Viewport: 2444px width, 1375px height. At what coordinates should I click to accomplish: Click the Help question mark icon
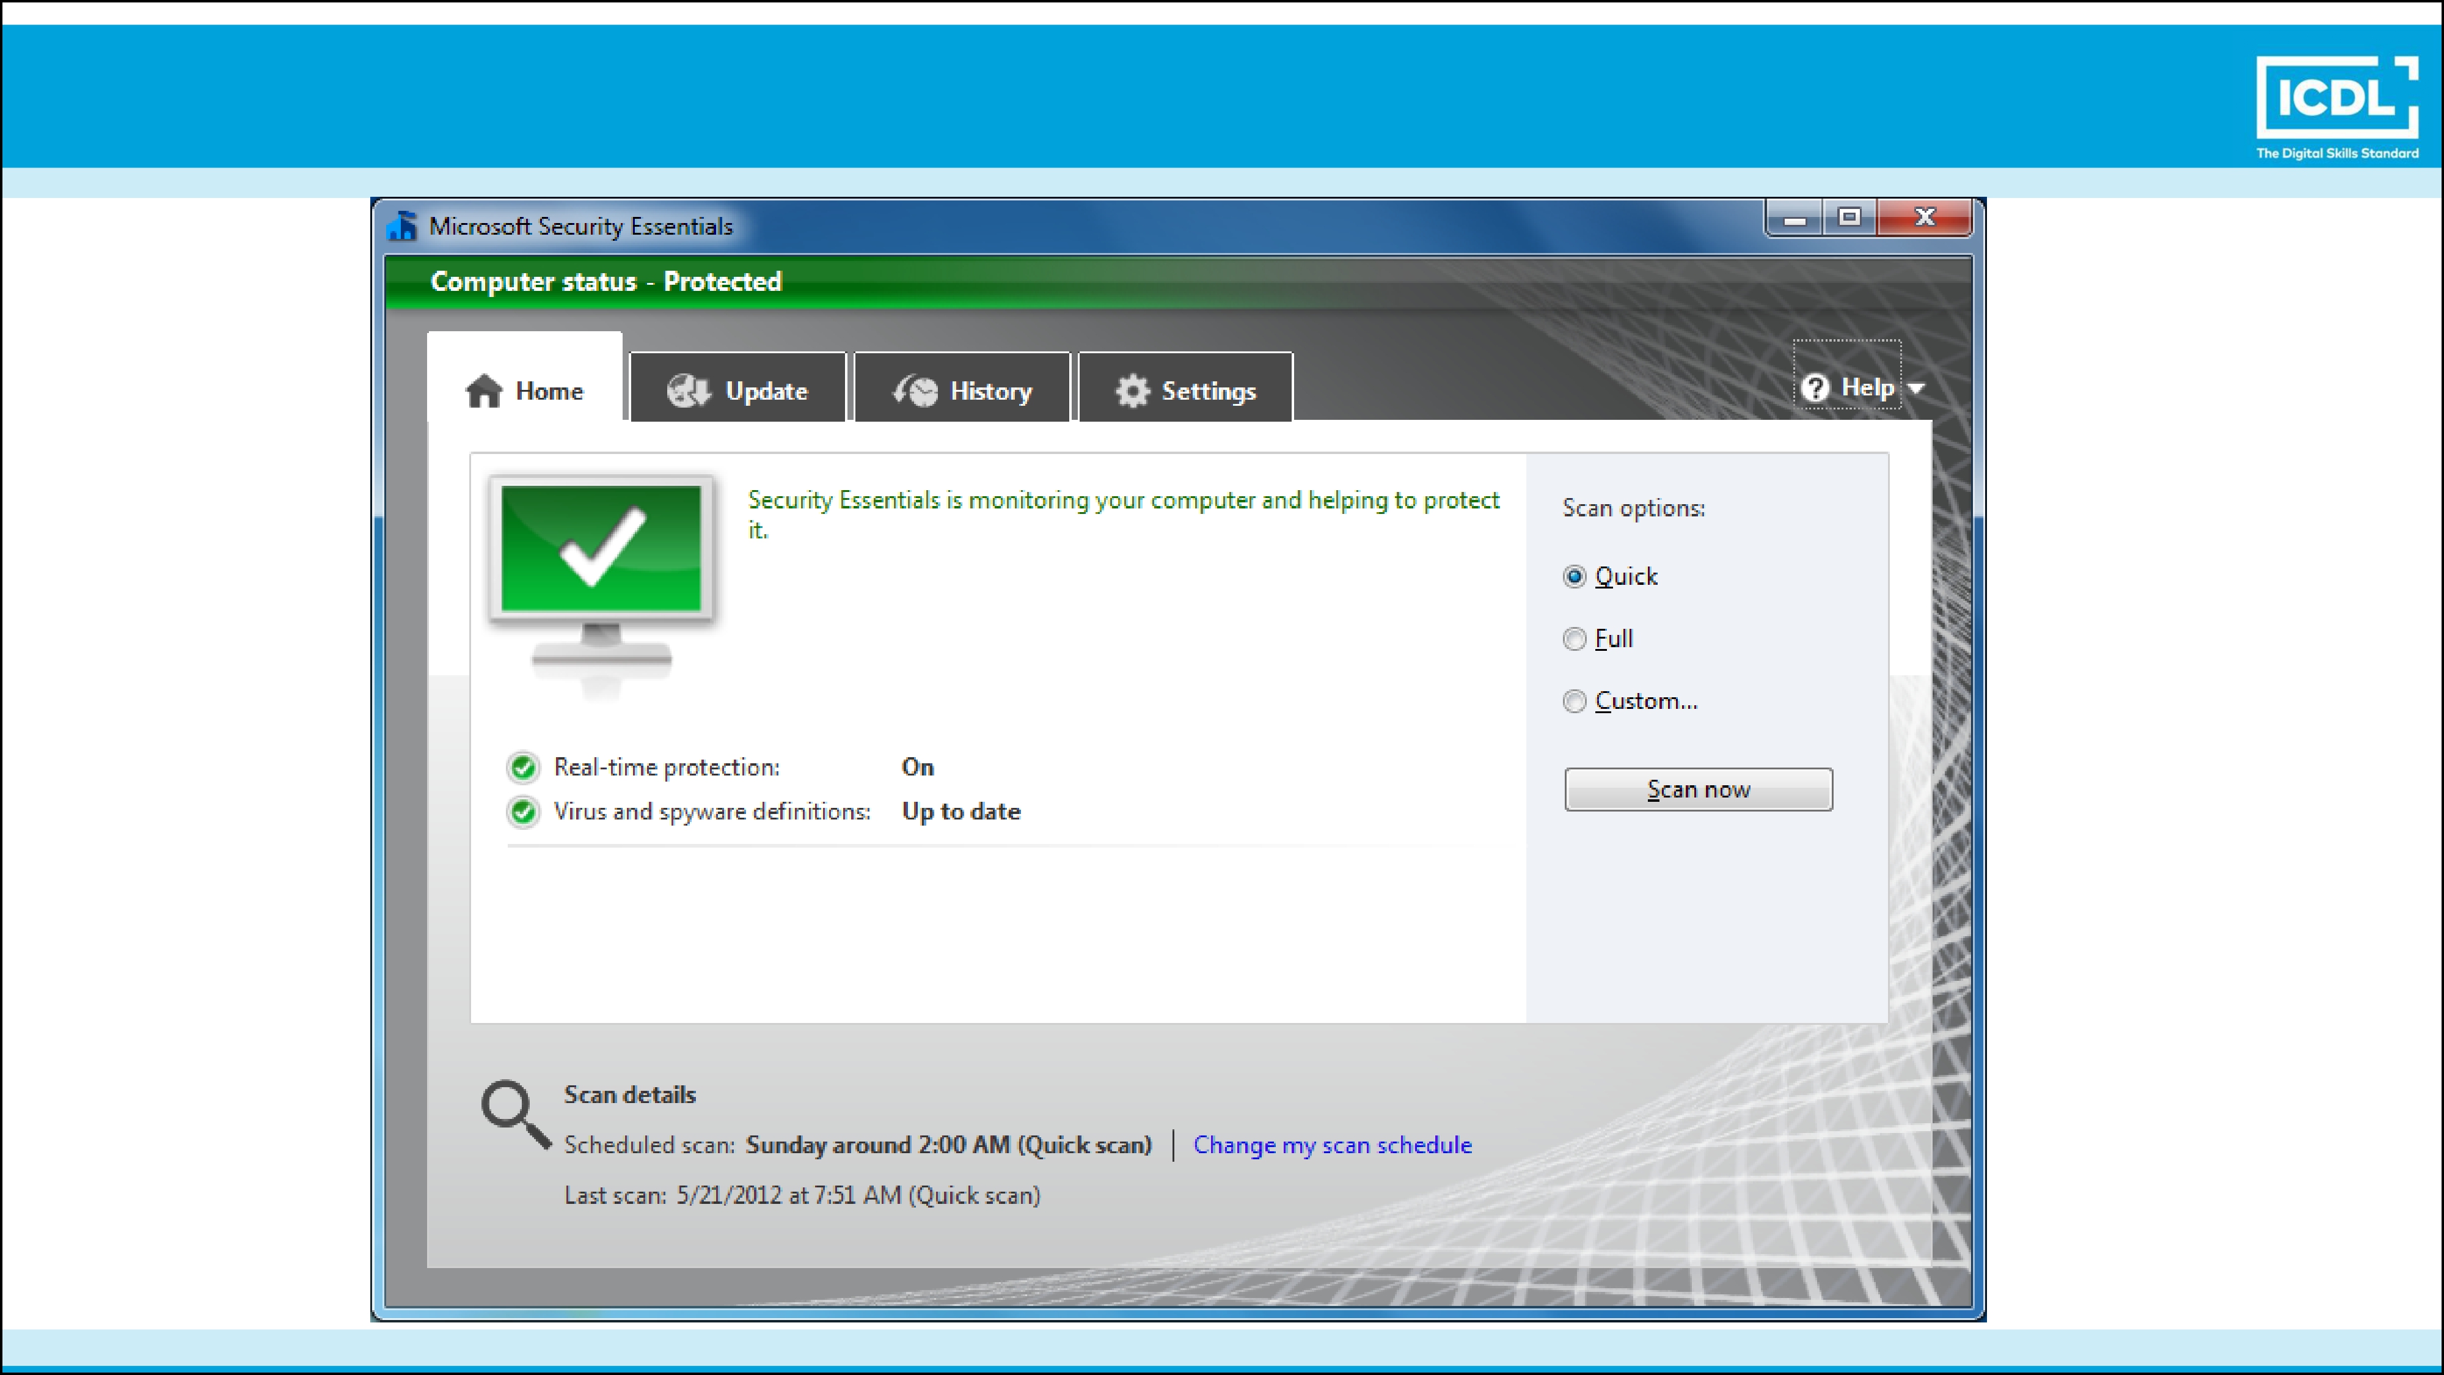point(1814,387)
